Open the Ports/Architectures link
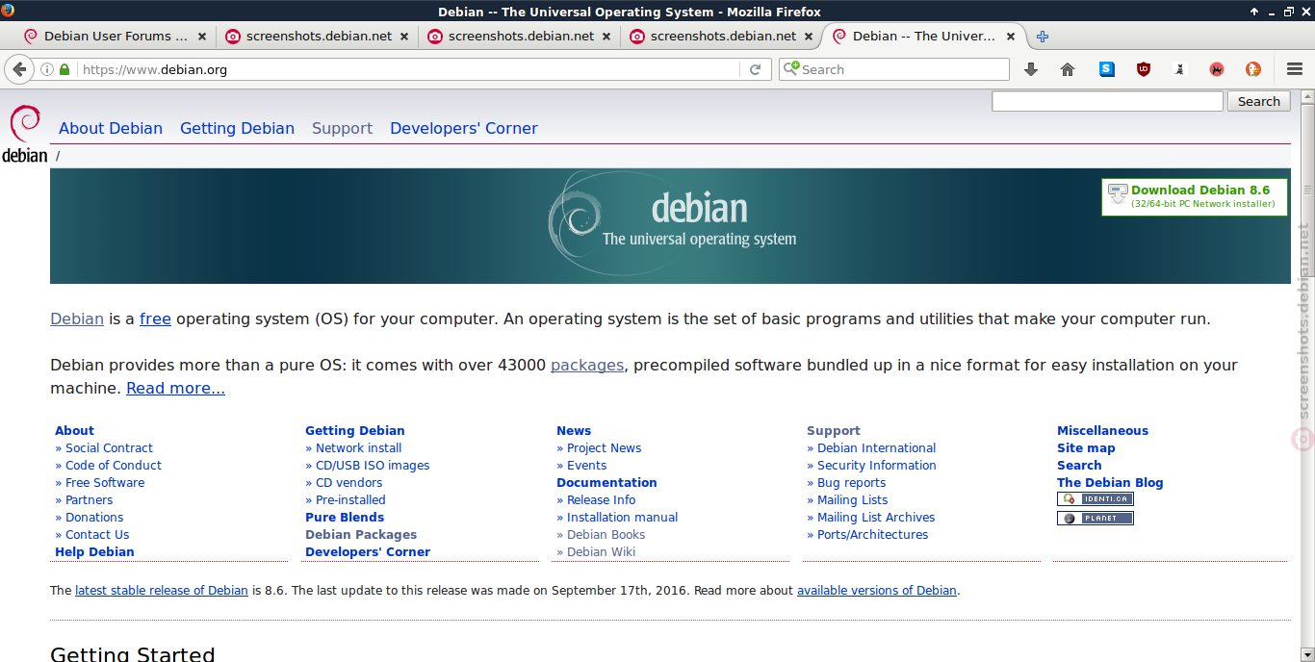The height and width of the screenshot is (662, 1315). (873, 535)
